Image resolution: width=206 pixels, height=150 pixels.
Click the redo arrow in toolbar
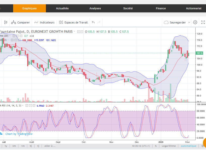coord(99,22)
